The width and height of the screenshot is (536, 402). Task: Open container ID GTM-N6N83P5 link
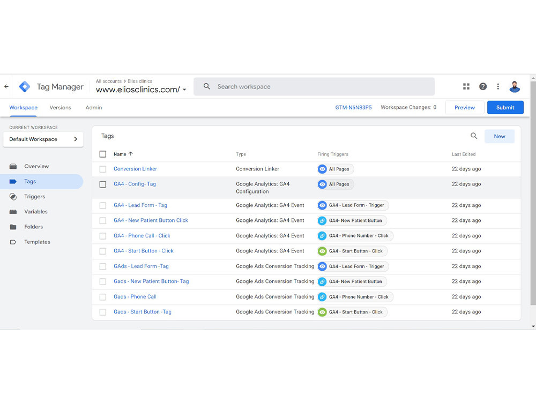click(353, 107)
